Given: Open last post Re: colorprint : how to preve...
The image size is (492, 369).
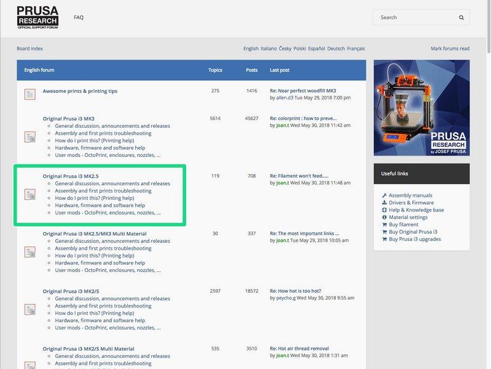Looking at the screenshot, I should click(303, 118).
